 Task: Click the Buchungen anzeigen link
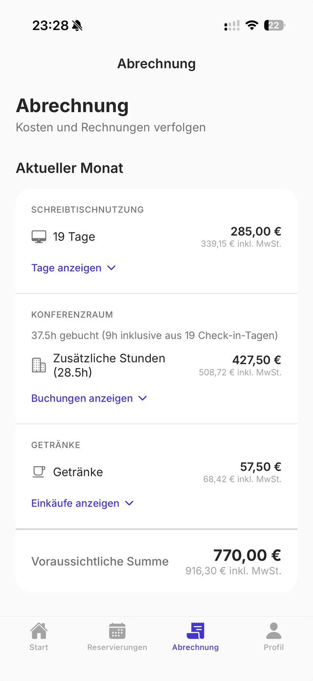(82, 398)
